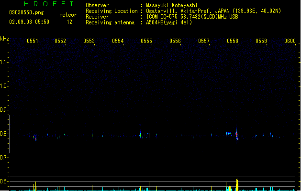Click the kHz axis unit label
This screenshot has height=191, width=301.
point(4,39)
